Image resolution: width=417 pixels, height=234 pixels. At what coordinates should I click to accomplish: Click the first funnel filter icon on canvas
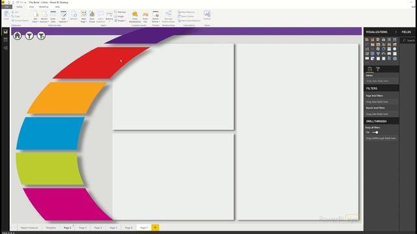29,36
